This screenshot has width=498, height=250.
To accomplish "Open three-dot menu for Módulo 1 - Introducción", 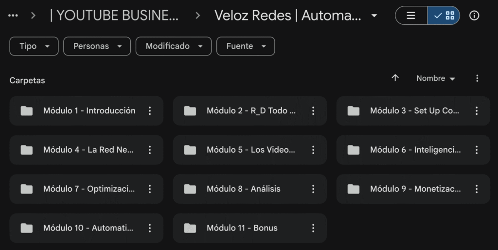I will coord(150,111).
